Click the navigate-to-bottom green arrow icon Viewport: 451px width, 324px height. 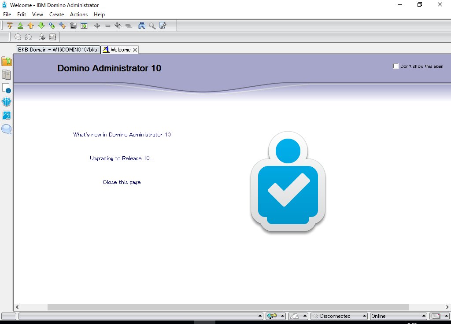tap(20, 26)
